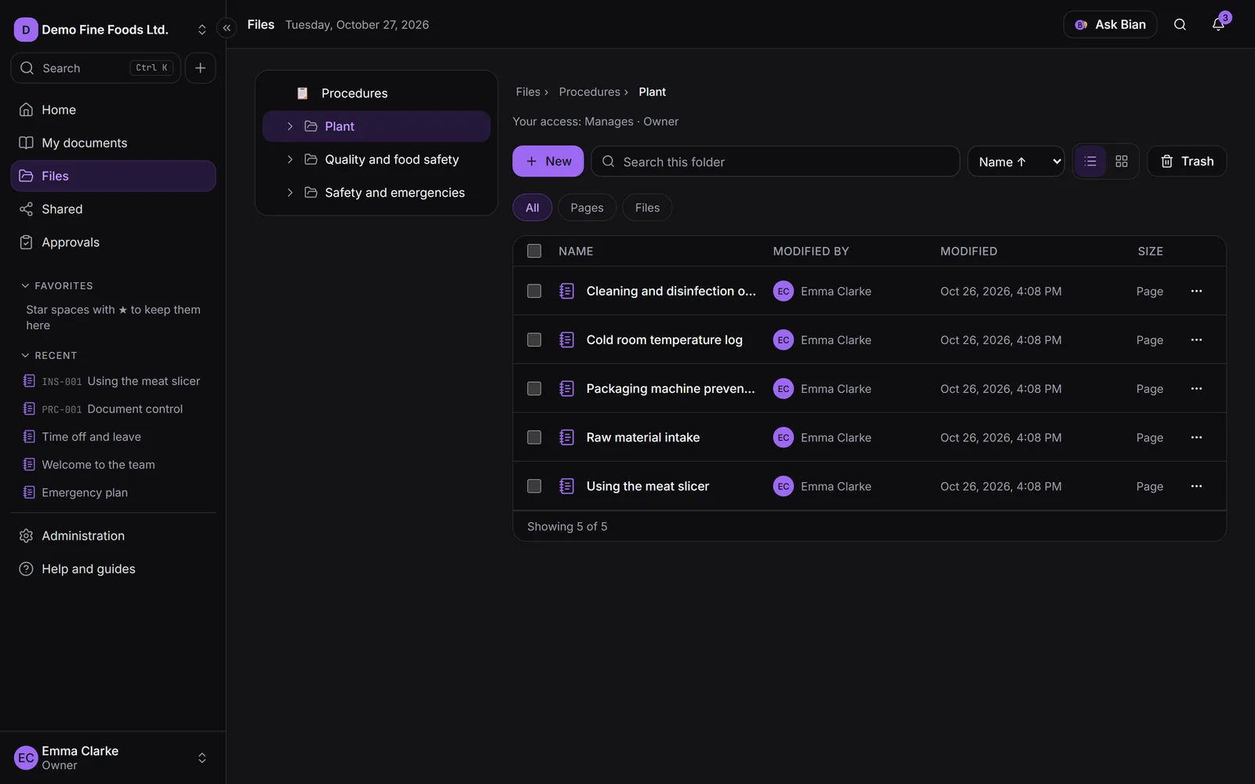The height and width of the screenshot is (784, 1255).
Task: Navigate to Procedures in the breadcrumb
Action: (x=590, y=92)
